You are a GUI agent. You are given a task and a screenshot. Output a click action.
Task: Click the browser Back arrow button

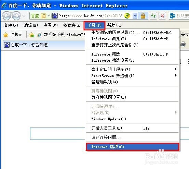coord(7,16)
